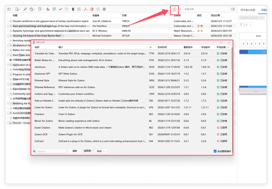The width and height of the screenshot is (272, 189).
Task: Toggle the right item pane icon
Action: (x=233, y=9)
